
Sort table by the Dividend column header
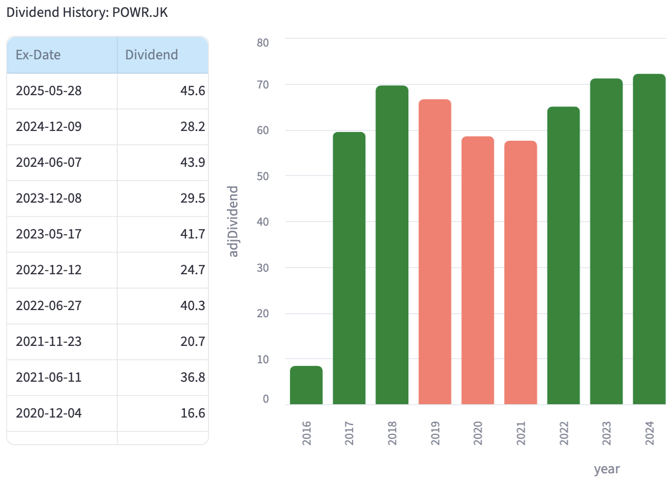point(163,55)
